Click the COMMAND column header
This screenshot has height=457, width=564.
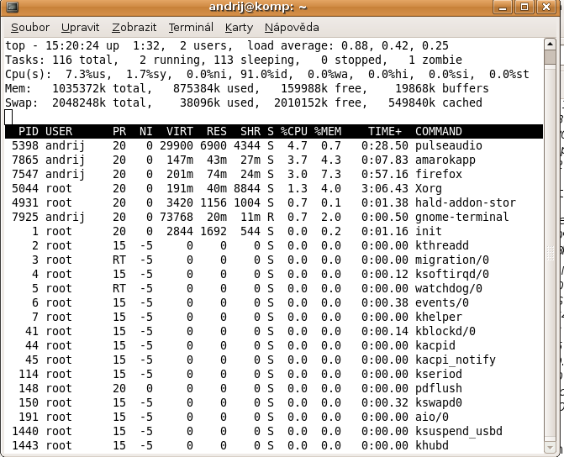click(x=439, y=131)
